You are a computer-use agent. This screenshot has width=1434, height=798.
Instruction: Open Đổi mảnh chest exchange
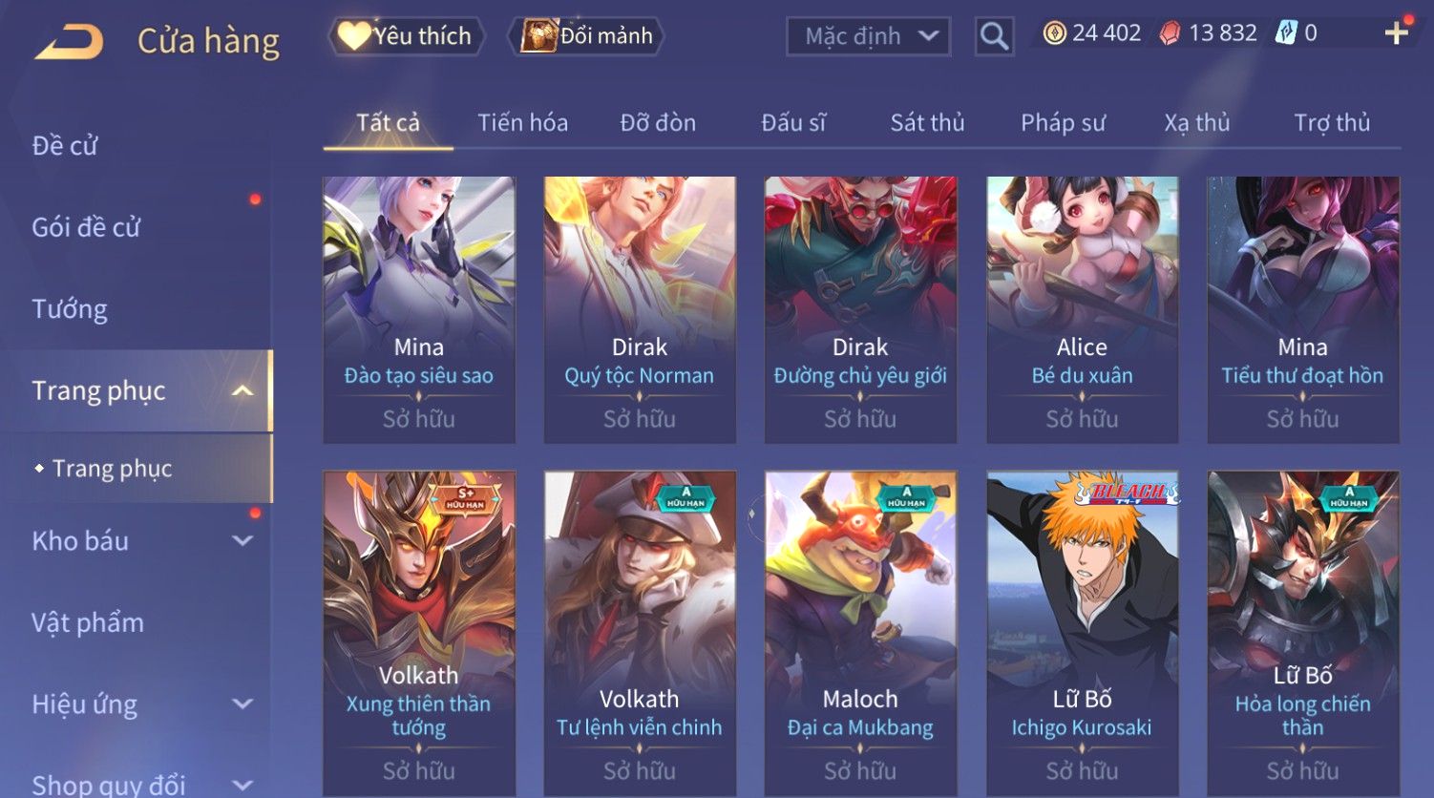[587, 36]
